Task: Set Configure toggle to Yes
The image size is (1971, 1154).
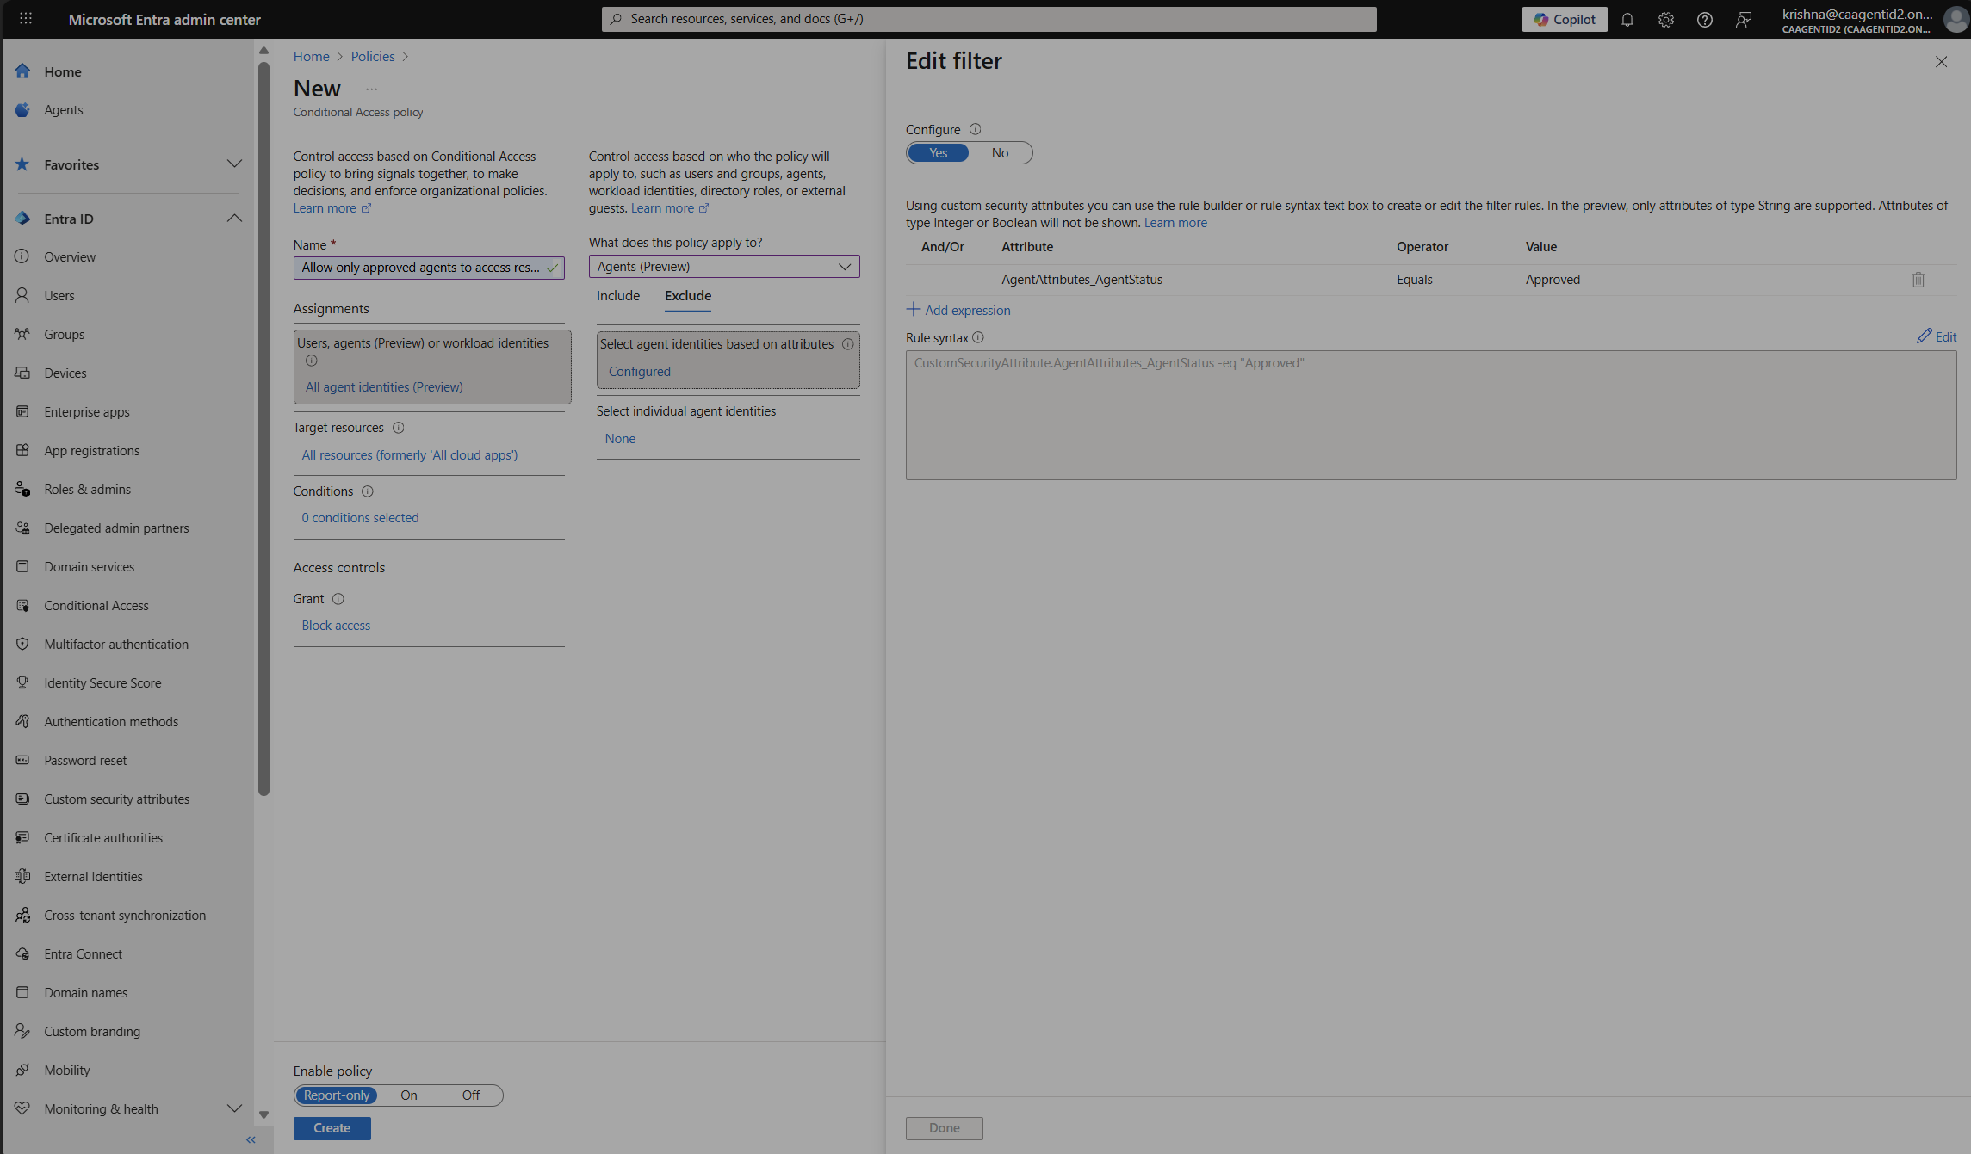Action: [x=938, y=153]
